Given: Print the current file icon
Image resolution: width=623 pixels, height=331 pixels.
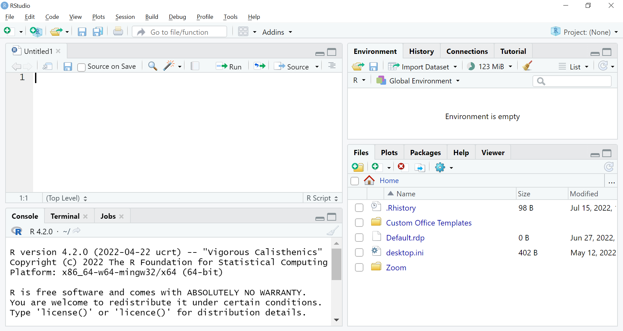Looking at the screenshot, I should point(118,31).
